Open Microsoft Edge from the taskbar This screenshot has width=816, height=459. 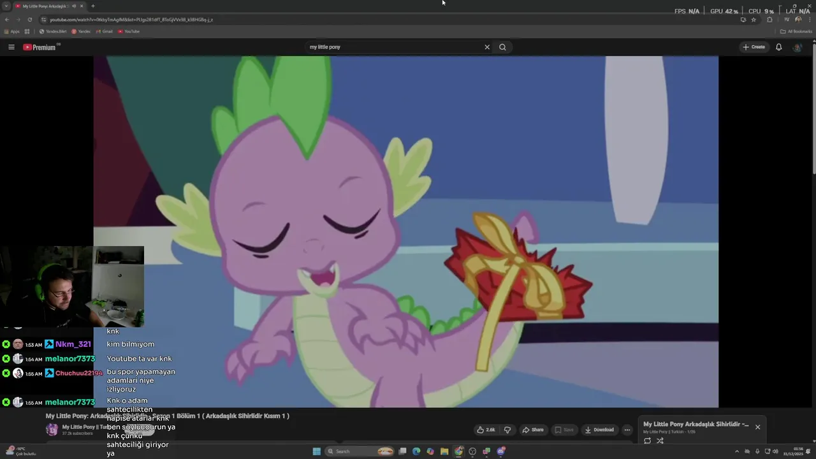(x=416, y=451)
